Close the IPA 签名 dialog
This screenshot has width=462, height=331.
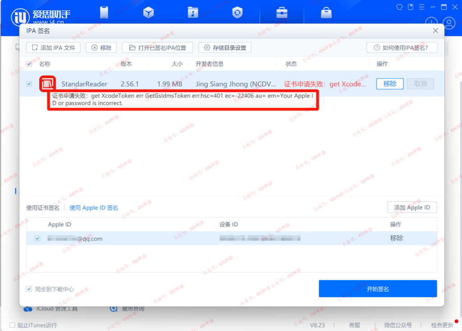tap(435, 31)
